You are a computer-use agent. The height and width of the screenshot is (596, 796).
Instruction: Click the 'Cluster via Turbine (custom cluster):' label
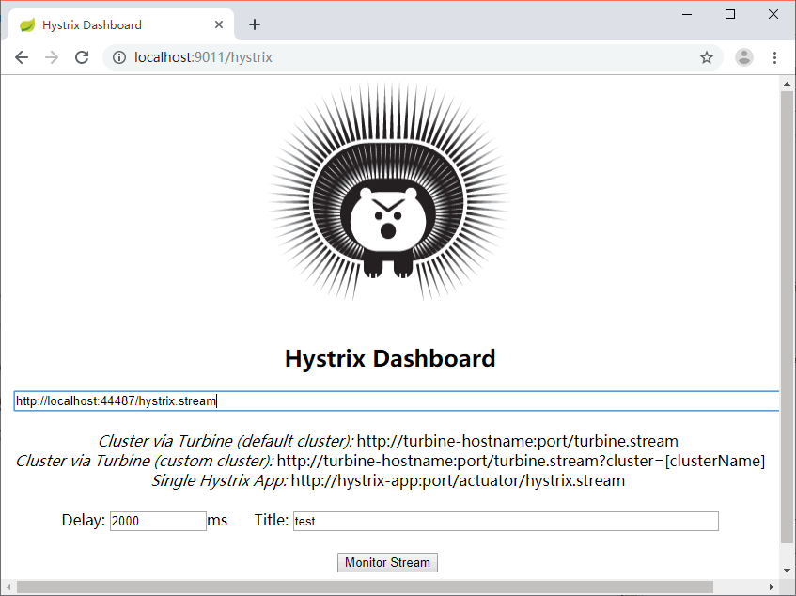[x=145, y=461]
